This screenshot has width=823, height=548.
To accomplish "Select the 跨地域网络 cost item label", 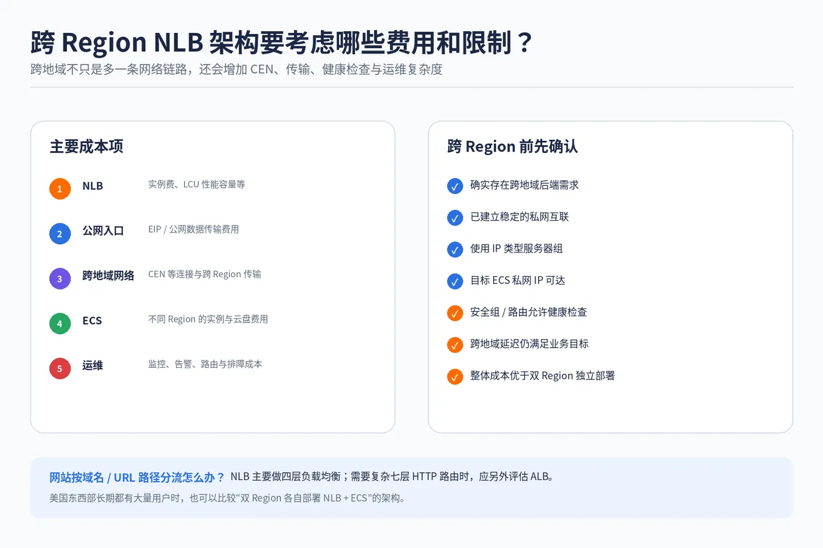I will coord(108,276).
